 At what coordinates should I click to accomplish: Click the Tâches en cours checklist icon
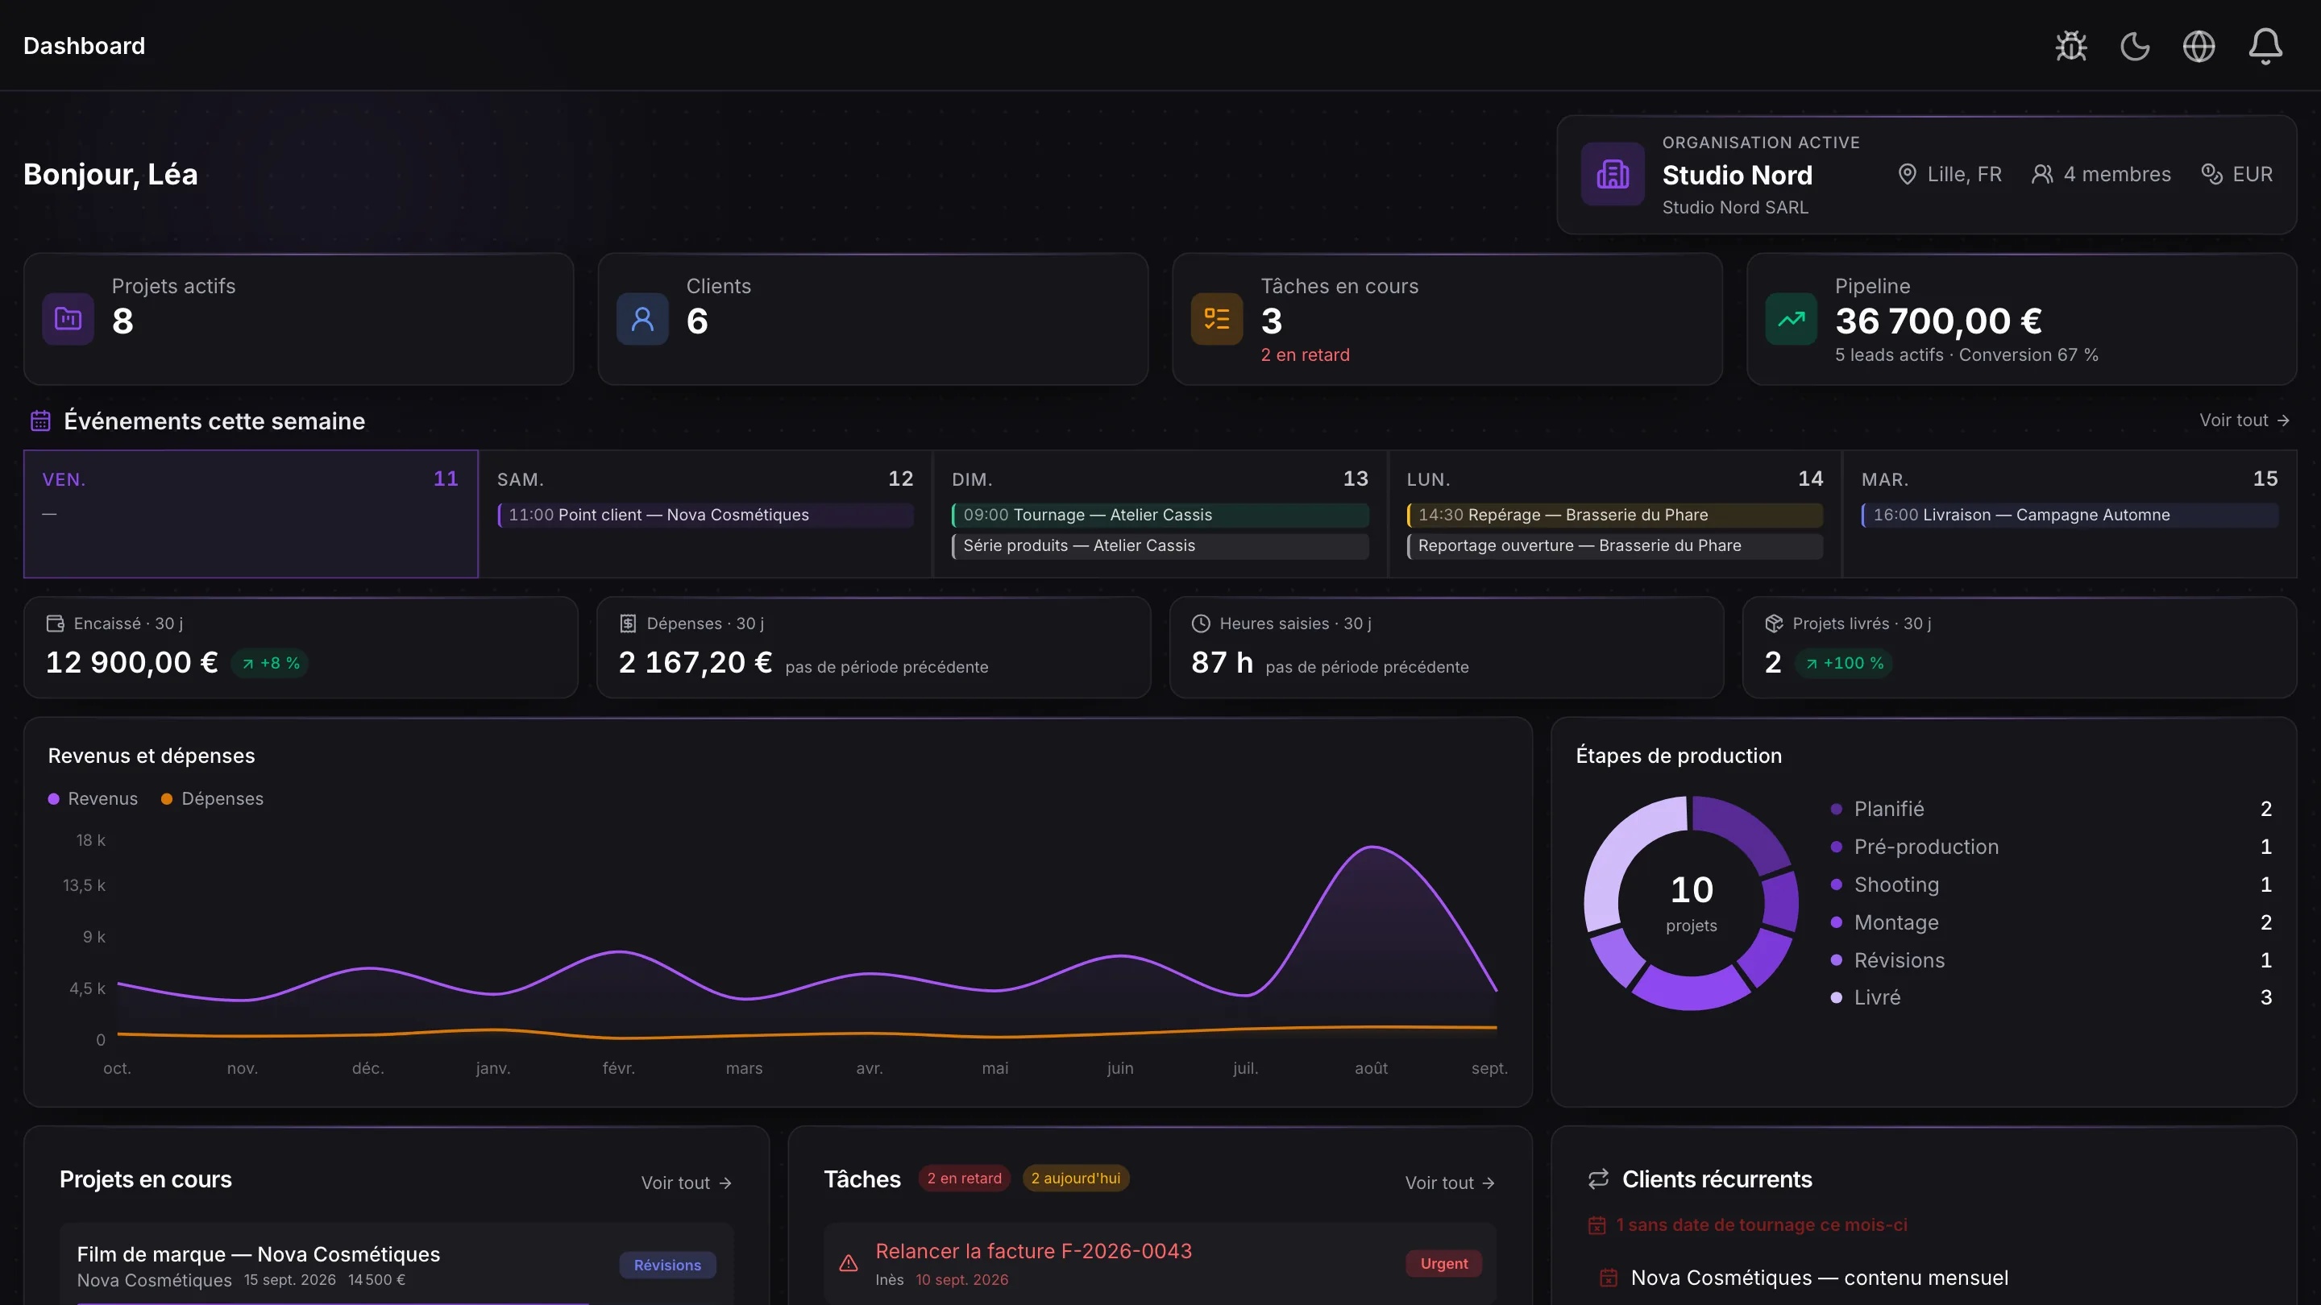point(1216,319)
